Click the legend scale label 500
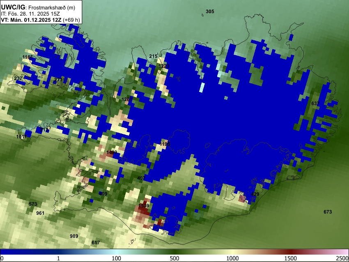349x262 pixels. [x=174, y=258]
